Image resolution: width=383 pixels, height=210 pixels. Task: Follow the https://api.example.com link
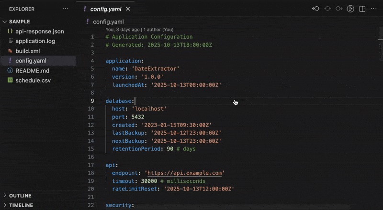coord(184,173)
